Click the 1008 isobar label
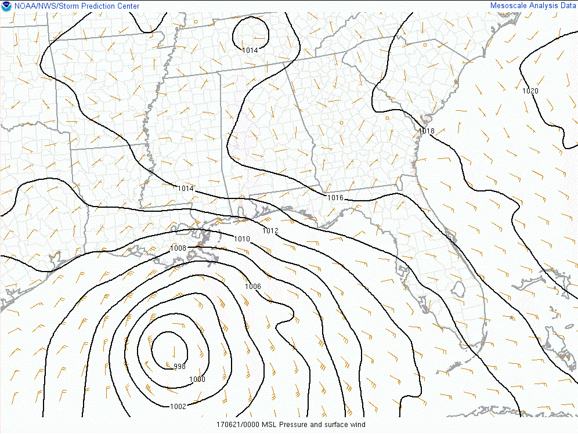Viewport: 578px width, 434px height. point(178,248)
